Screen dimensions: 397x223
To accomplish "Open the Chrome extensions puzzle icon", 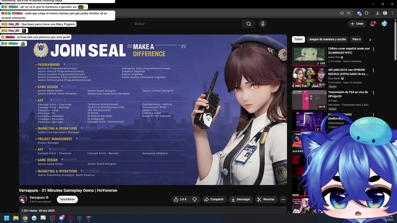I will coord(366,13).
